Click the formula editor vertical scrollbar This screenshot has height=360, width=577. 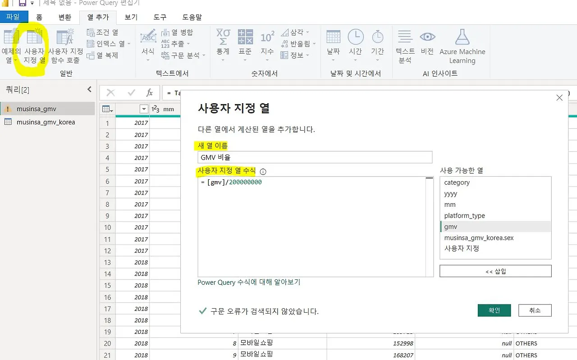430,227
